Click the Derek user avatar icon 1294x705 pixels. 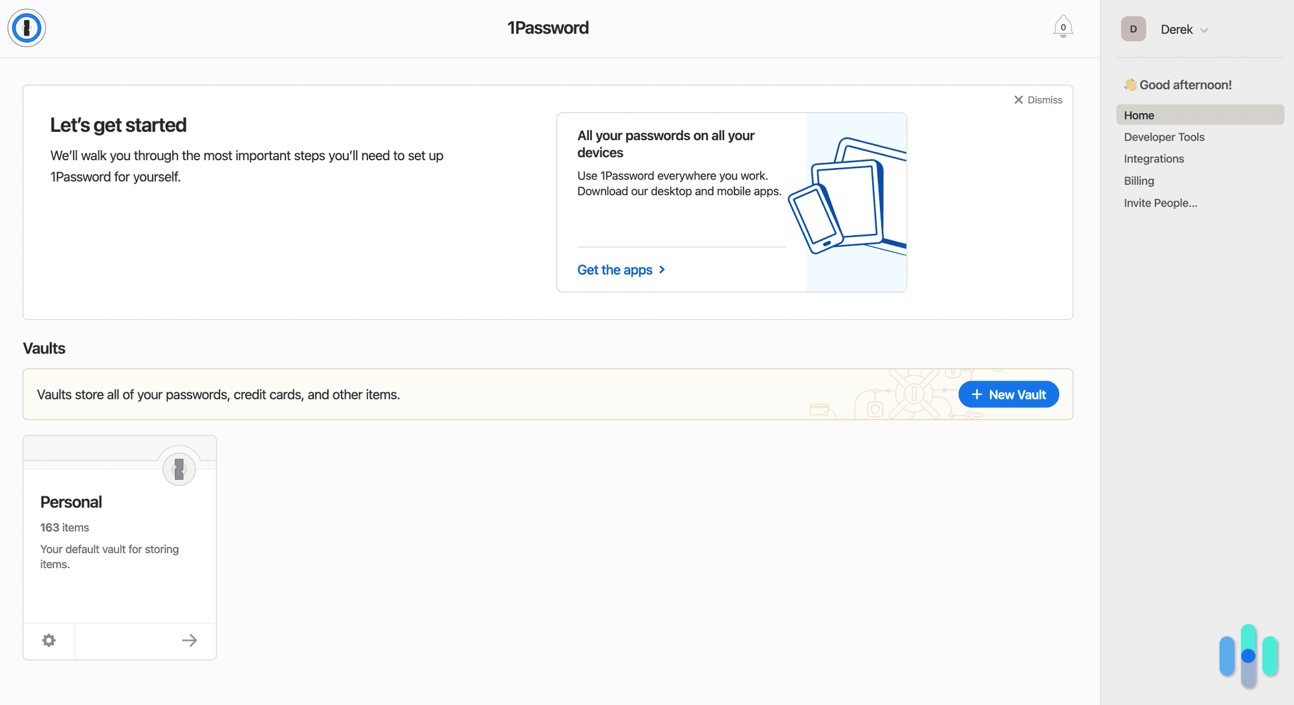tap(1132, 28)
